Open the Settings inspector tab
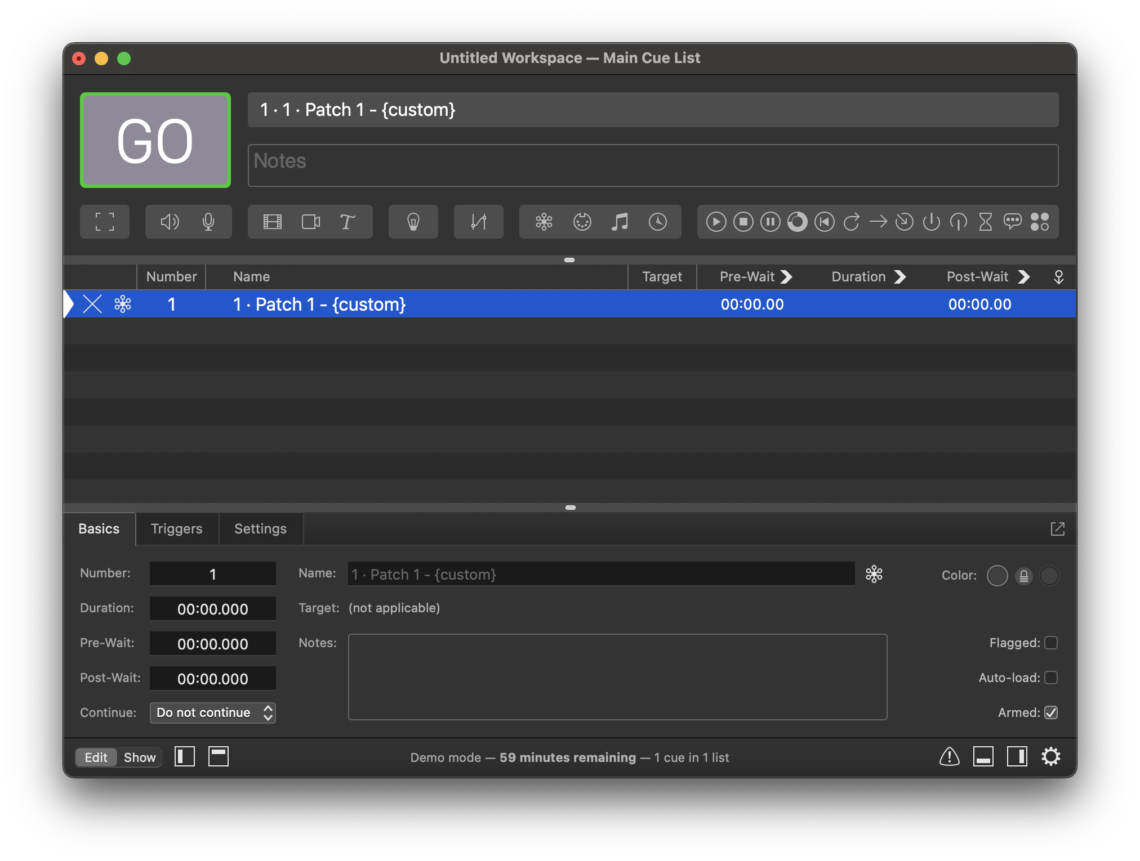Image resolution: width=1140 pixels, height=861 pixels. pos(260,529)
